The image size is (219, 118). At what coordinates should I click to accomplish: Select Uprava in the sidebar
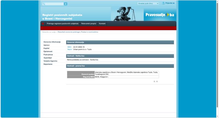tap(47, 45)
